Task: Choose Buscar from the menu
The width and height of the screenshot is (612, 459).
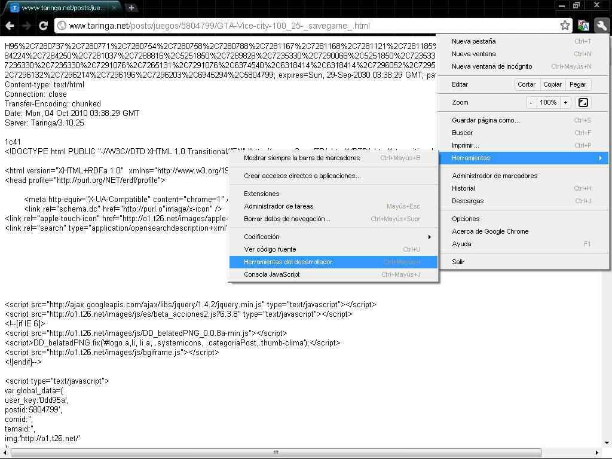Action: pos(522,133)
